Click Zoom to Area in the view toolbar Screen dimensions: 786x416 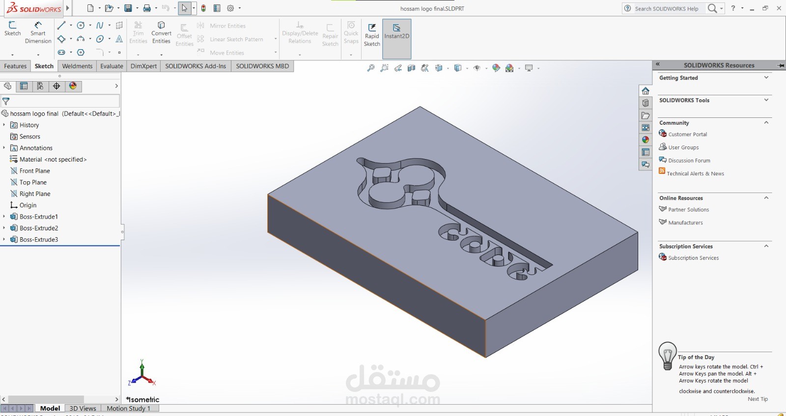(x=384, y=68)
